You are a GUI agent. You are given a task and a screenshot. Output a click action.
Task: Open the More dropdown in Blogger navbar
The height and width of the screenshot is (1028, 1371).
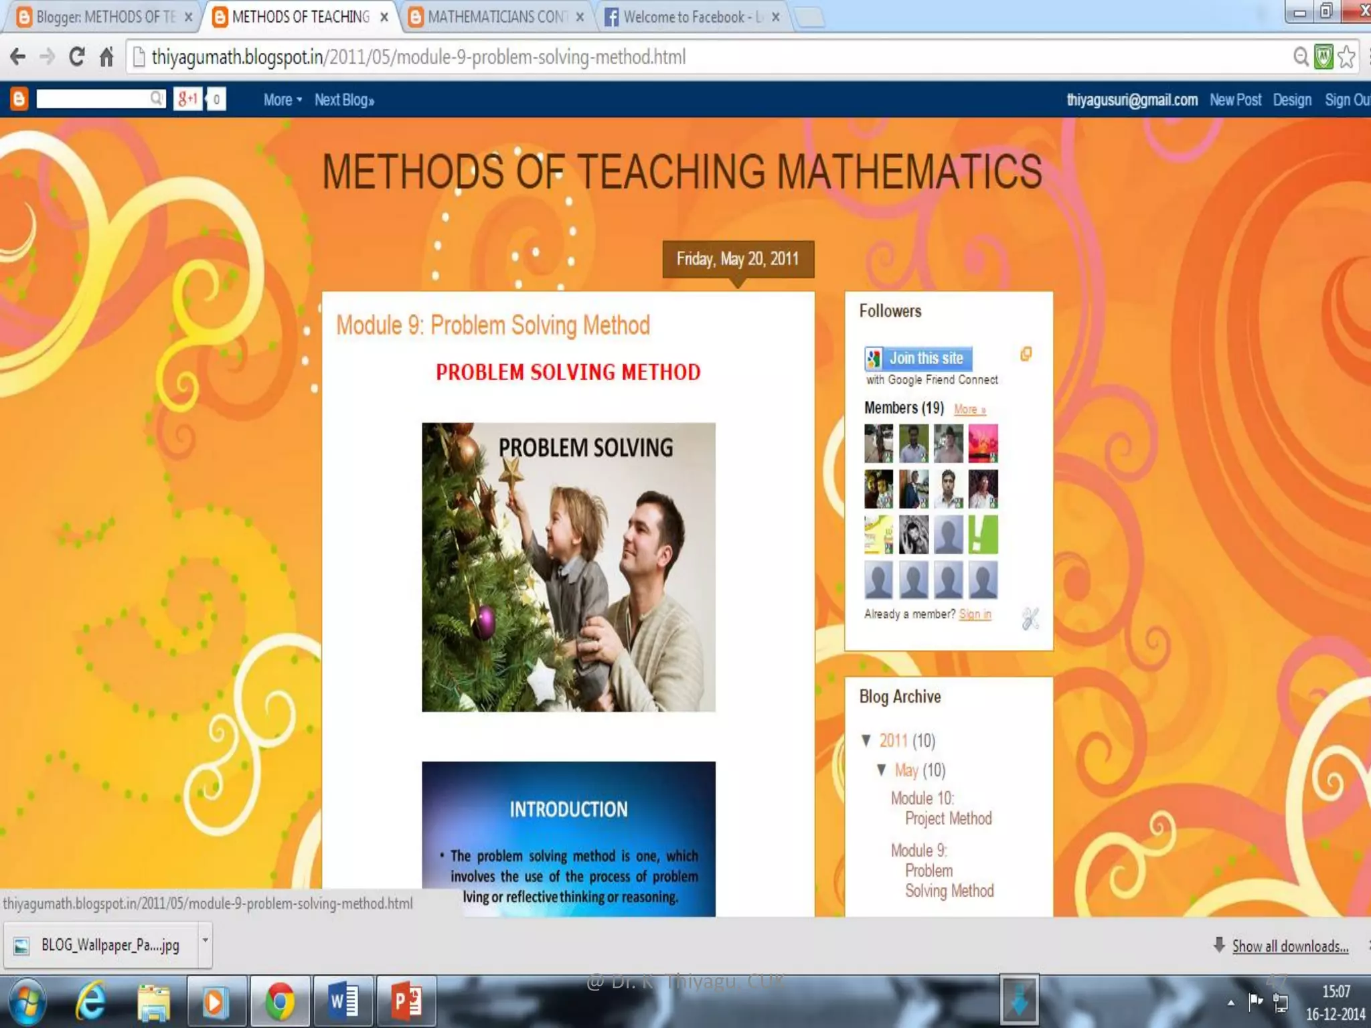point(282,100)
